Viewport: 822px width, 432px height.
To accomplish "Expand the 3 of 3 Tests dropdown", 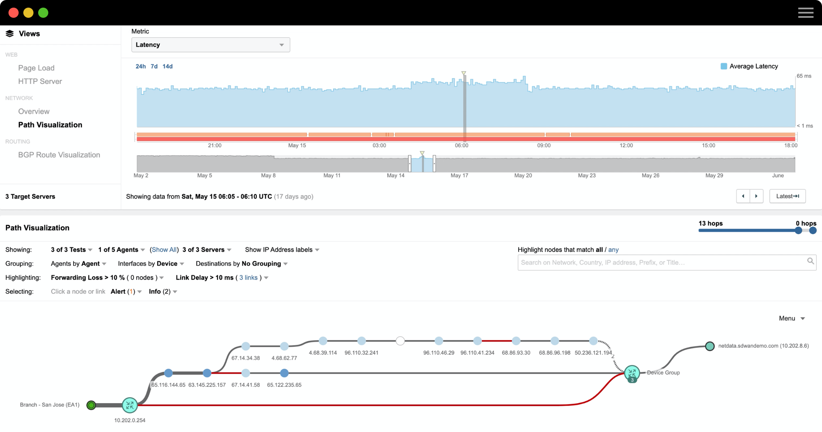I will [71, 250].
